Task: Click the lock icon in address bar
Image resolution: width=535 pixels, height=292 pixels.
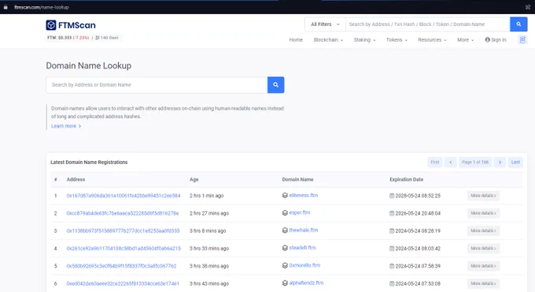Action: click(6, 7)
